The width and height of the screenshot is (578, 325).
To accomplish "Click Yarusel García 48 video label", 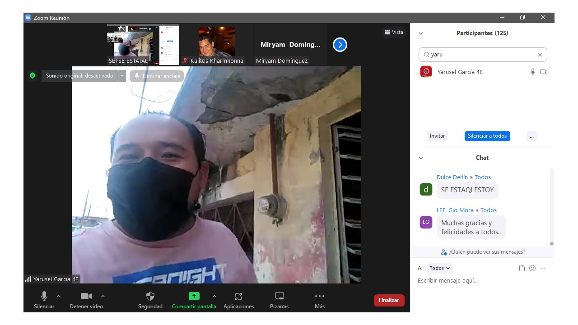I will click(x=52, y=279).
